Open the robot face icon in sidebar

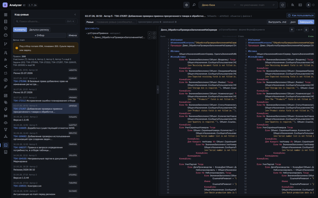point(6,152)
